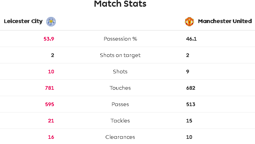Click the Leicester City club crest
The image size is (255, 144).
(51, 22)
